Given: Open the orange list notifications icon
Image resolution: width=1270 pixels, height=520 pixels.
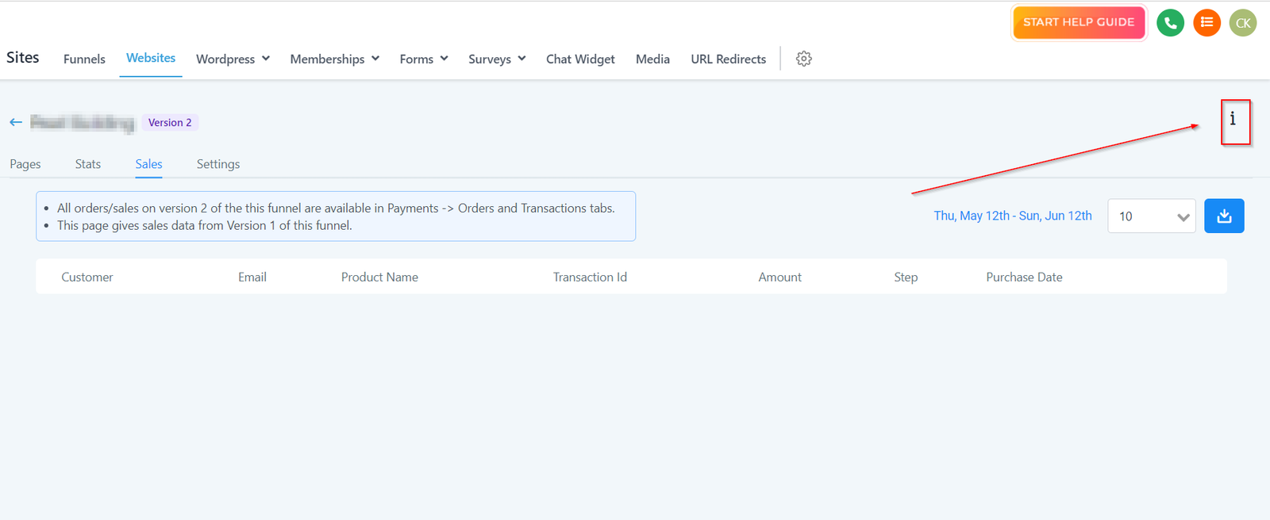Looking at the screenshot, I should pos(1206,23).
